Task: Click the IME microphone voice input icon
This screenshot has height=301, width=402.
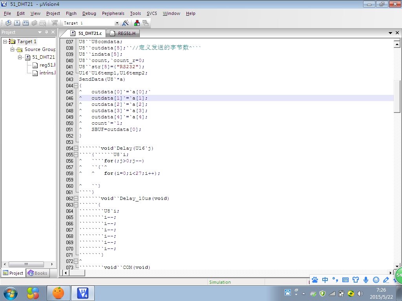Action: coord(366,280)
